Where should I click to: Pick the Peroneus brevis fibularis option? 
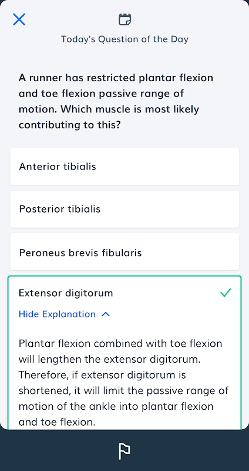tap(124, 253)
